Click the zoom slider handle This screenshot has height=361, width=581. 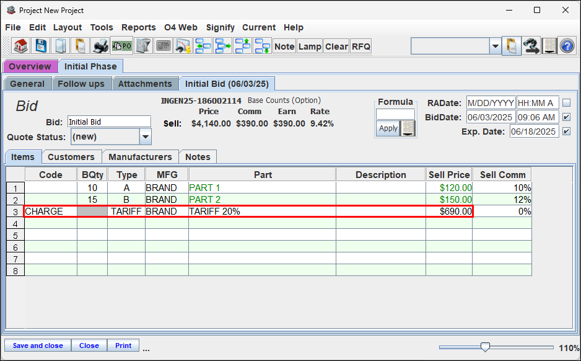tap(485, 347)
